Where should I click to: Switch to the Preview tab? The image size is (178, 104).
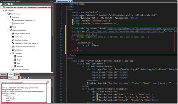point(4,74)
